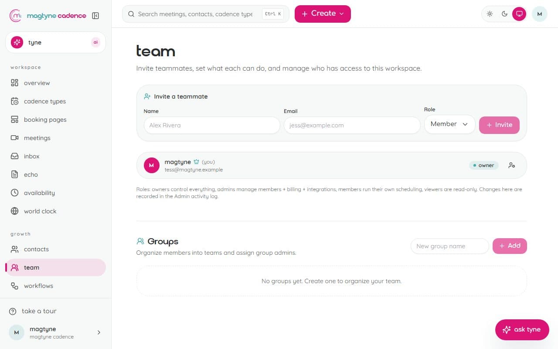Click the world clock globe icon
The image size is (558, 349).
coord(15,211)
